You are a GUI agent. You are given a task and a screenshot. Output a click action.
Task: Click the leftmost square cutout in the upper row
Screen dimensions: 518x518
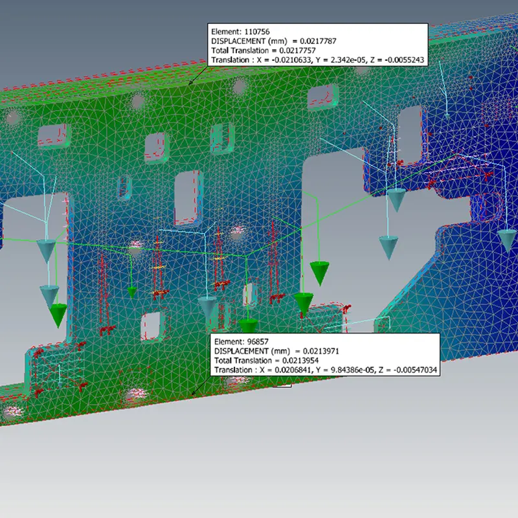[x=51, y=135]
